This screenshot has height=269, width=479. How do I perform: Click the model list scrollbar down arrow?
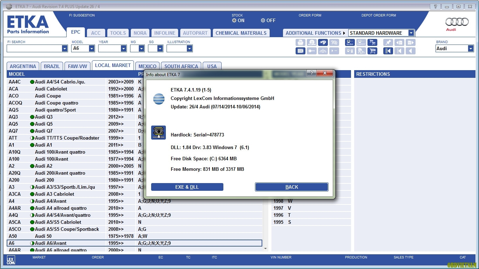265,249
